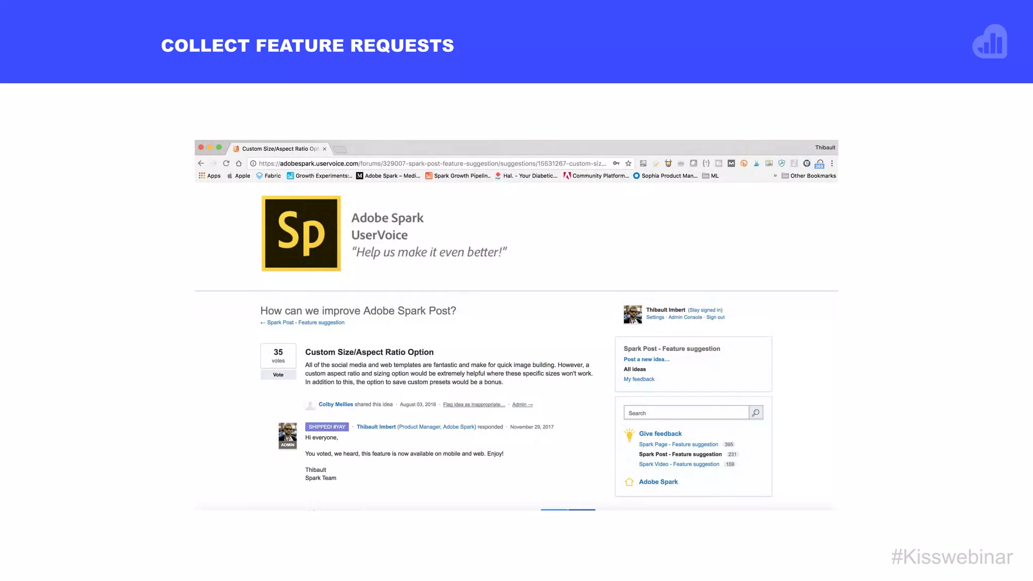
Task: Open the Community Platform... bookmark
Action: pyautogui.click(x=596, y=176)
